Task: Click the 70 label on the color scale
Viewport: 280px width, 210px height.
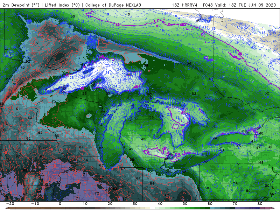Action: coord(235,204)
